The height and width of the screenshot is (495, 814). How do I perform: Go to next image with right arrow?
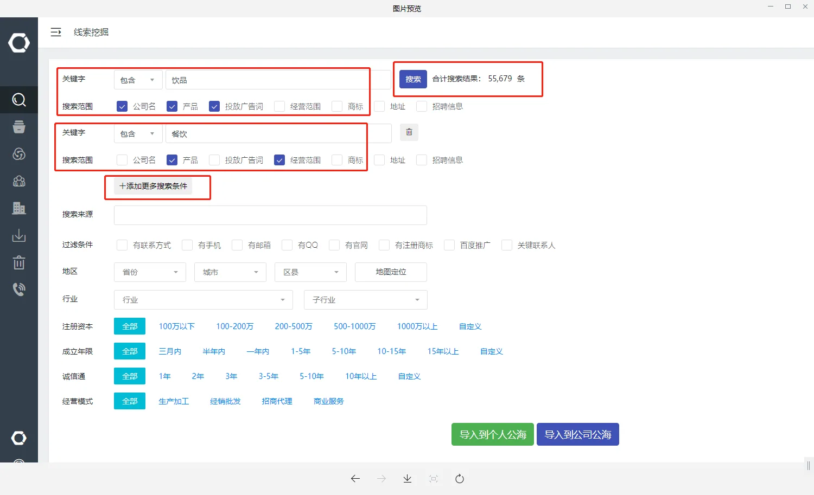pyautogui.click(x=381, y=479)
